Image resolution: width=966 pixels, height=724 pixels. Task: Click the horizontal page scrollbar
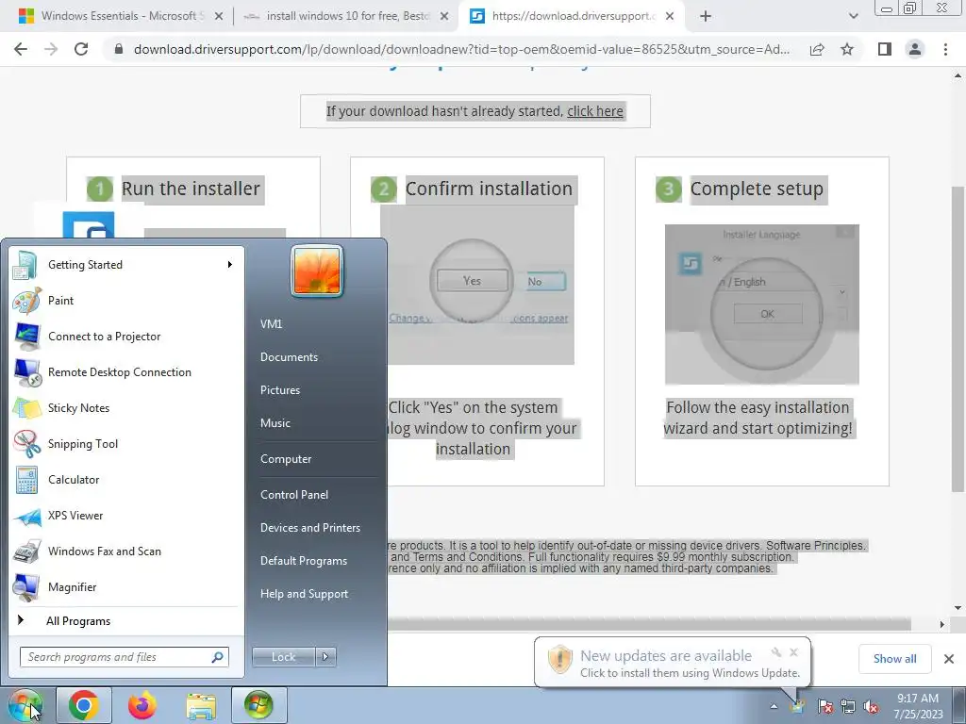pos(649,624)
